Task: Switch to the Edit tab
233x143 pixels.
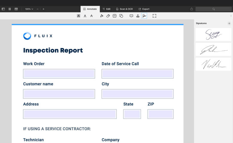Action: pyautogui.click(x=106, y=9)
